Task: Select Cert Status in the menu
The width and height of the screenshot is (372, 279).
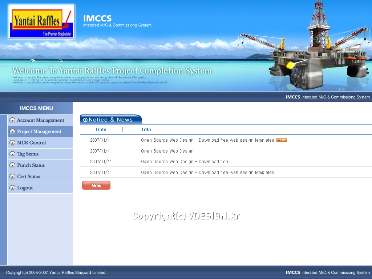Action: coord(40,177)
